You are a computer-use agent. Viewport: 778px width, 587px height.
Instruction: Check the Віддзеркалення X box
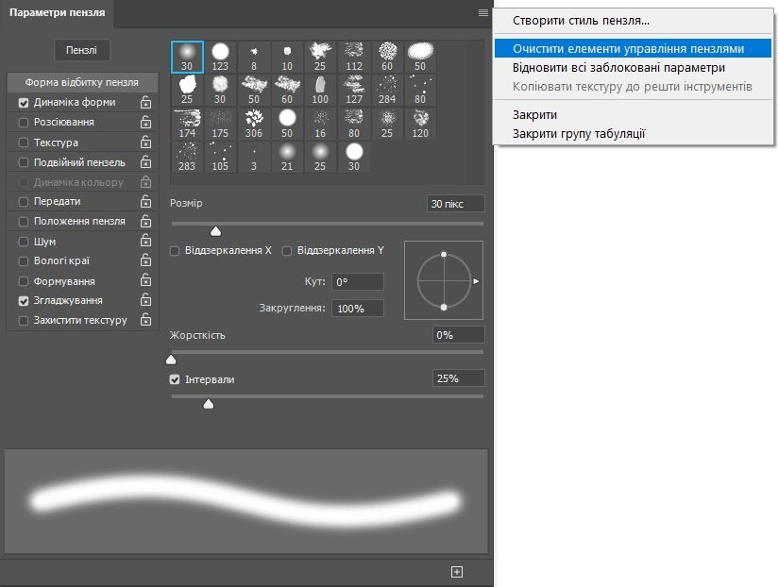[175, 251]
